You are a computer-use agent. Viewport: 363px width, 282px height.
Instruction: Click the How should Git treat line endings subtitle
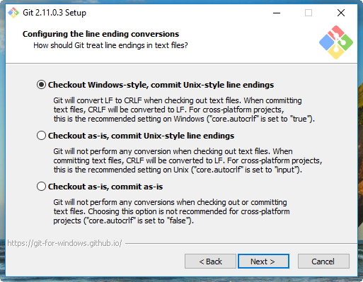(110, 45)
